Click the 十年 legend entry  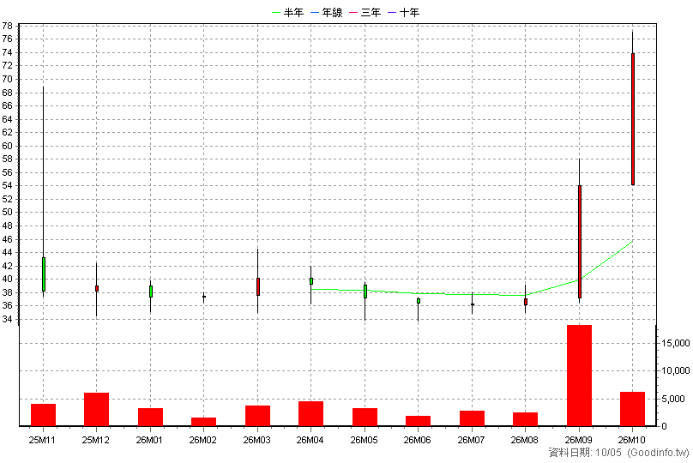point(403,12)
